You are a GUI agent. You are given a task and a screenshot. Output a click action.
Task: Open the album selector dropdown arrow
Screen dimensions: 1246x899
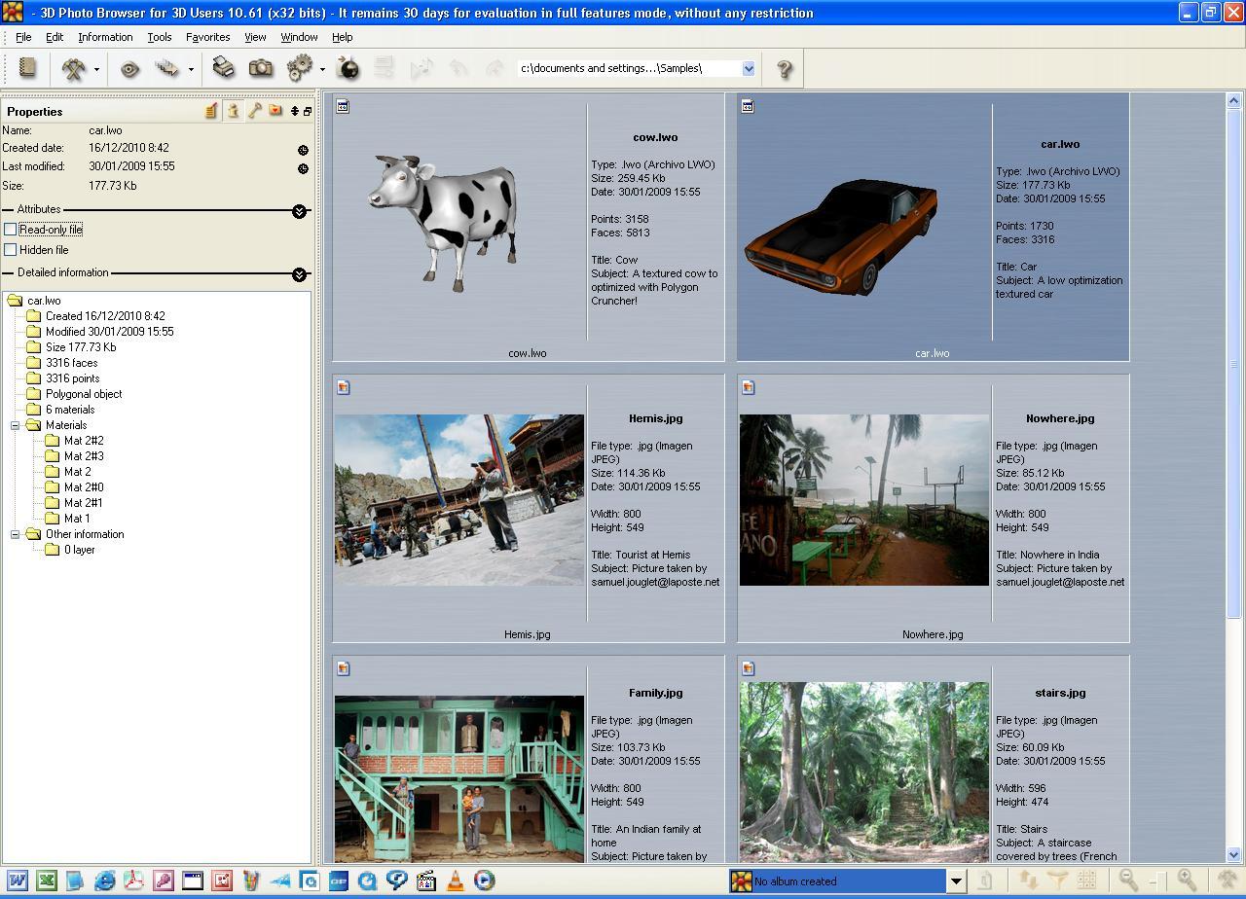956,881
